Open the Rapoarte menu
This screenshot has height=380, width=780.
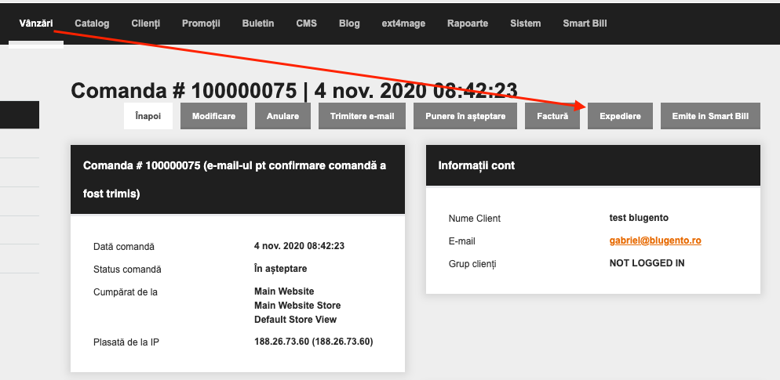pos(468,24)
